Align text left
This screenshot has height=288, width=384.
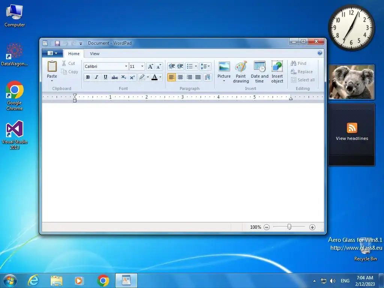click(x=171, y=77)
